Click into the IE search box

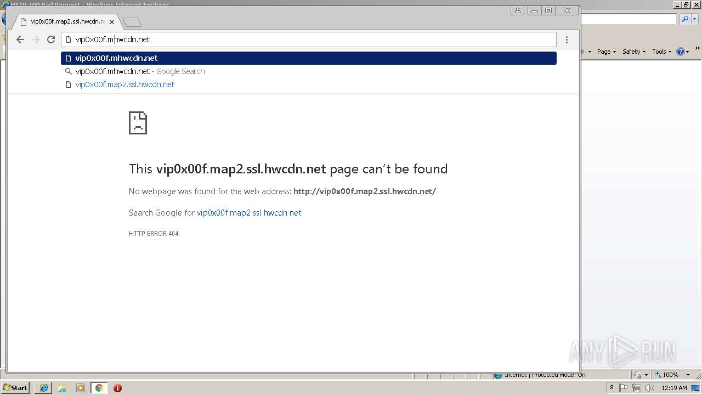click(x=629, y=19)
